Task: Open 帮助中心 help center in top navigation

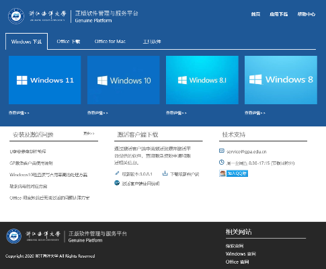Action: (x=307, y=14)
